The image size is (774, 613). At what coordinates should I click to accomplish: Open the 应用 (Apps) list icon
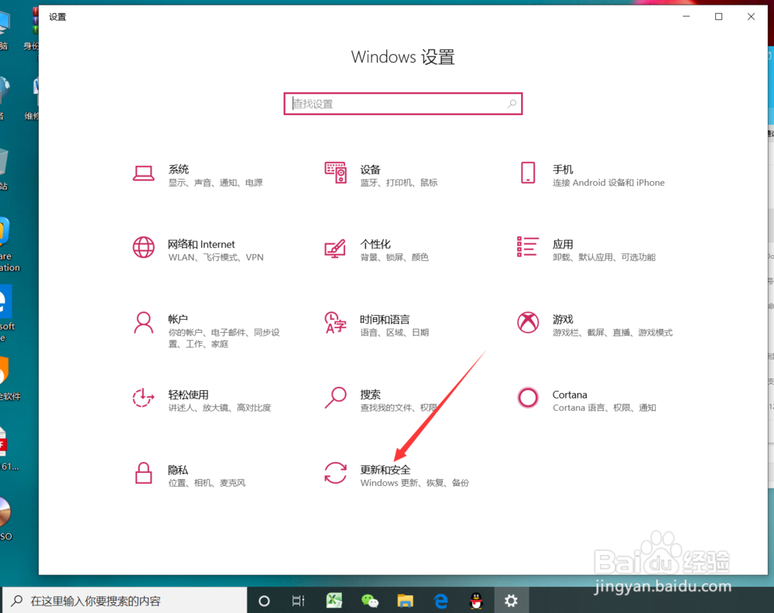[x=527, y=248]
